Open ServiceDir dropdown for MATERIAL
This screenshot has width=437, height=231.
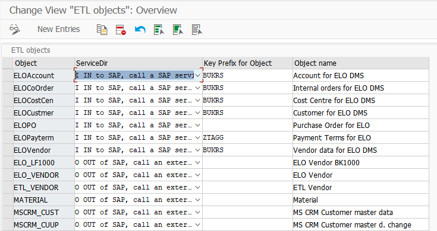click(197, 200)
